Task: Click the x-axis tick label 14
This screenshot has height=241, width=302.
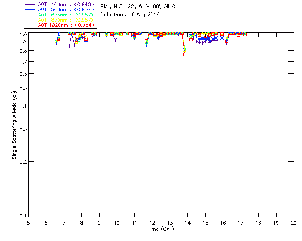Action: [188, 223]
